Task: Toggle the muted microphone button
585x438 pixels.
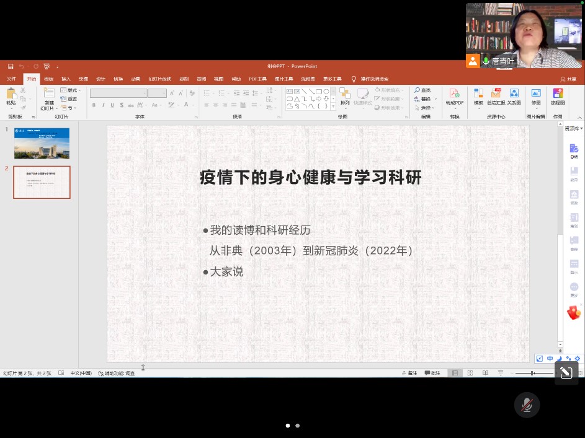Action: pos(527,405)
